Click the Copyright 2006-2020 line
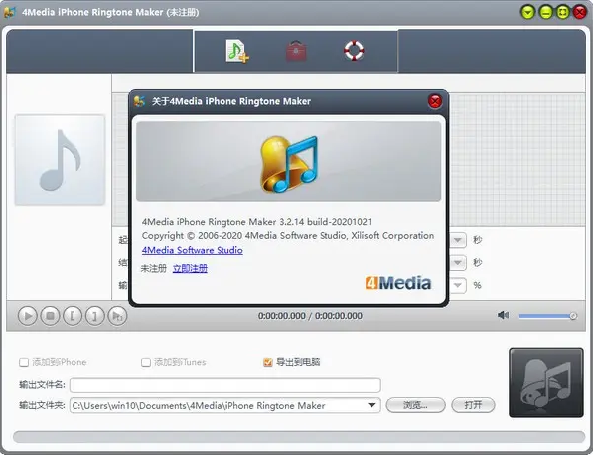This screenshot has height=455, width=593. 288,236
